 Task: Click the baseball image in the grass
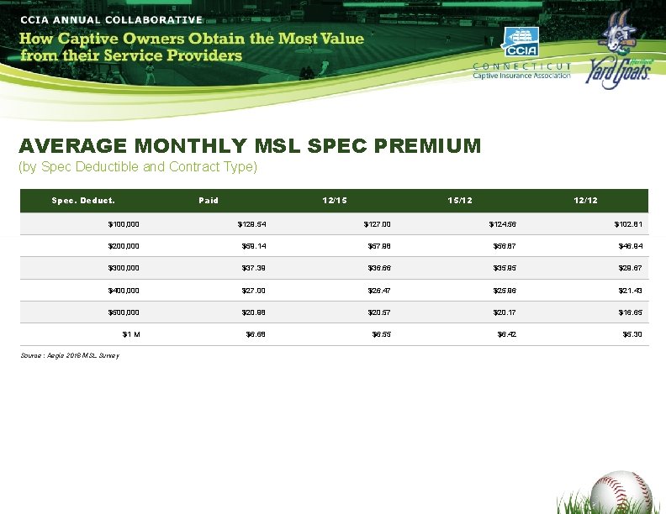pyautogui.click(x=620, y=492)
